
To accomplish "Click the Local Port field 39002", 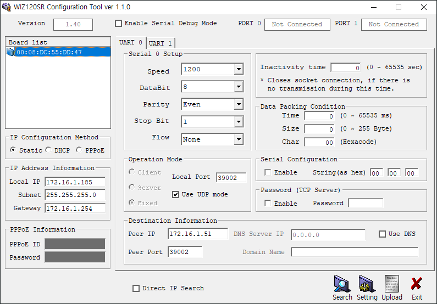I will [231, 178].
